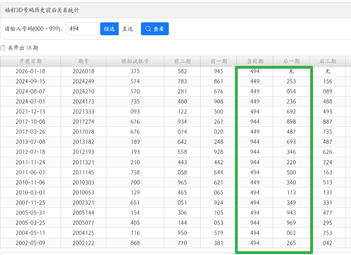
Task: Click the 后二期 column header
Action: coord(328,61)
